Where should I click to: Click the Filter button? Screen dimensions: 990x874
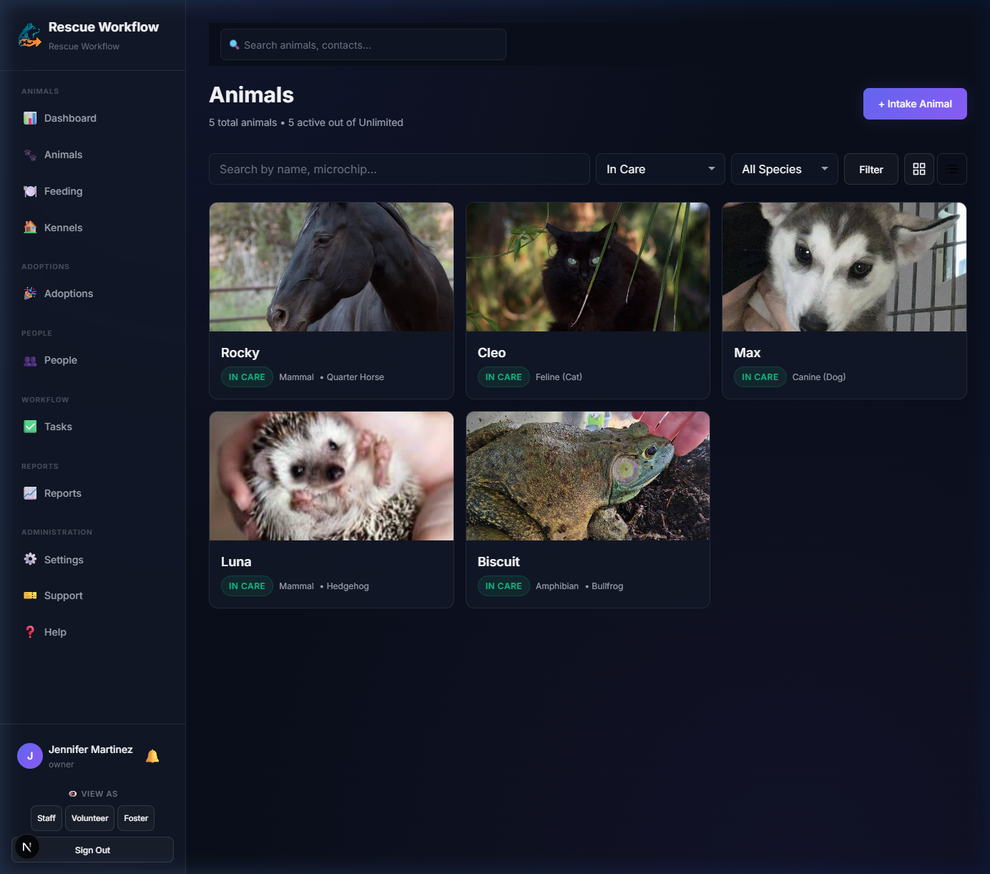871,169
